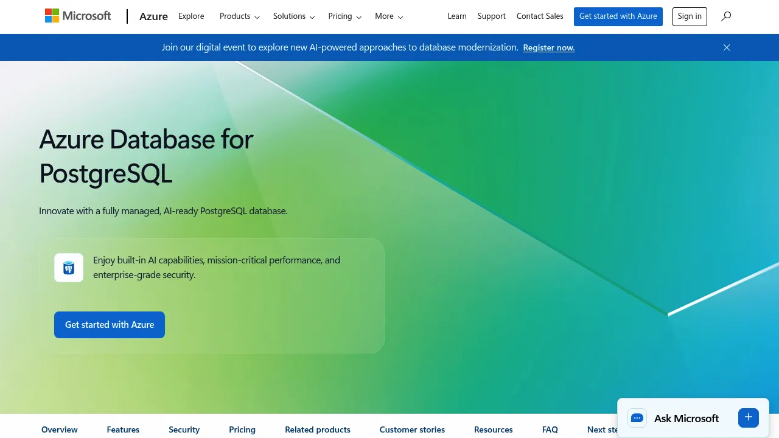The image size is (779, 438).
Task: Go to the Related products tab
Action: tap(318, 429)
